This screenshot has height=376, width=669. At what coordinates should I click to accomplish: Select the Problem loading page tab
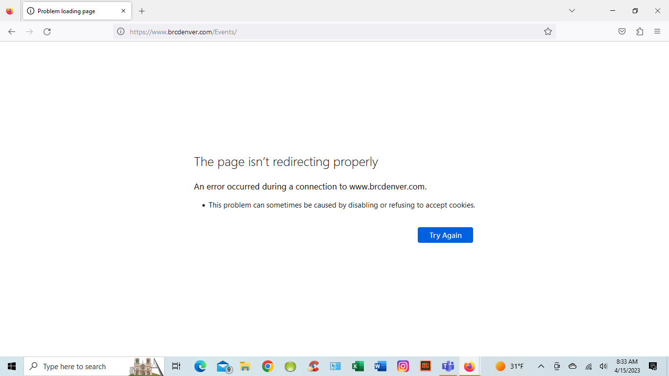pyautogui.click(x=77, y=11)
